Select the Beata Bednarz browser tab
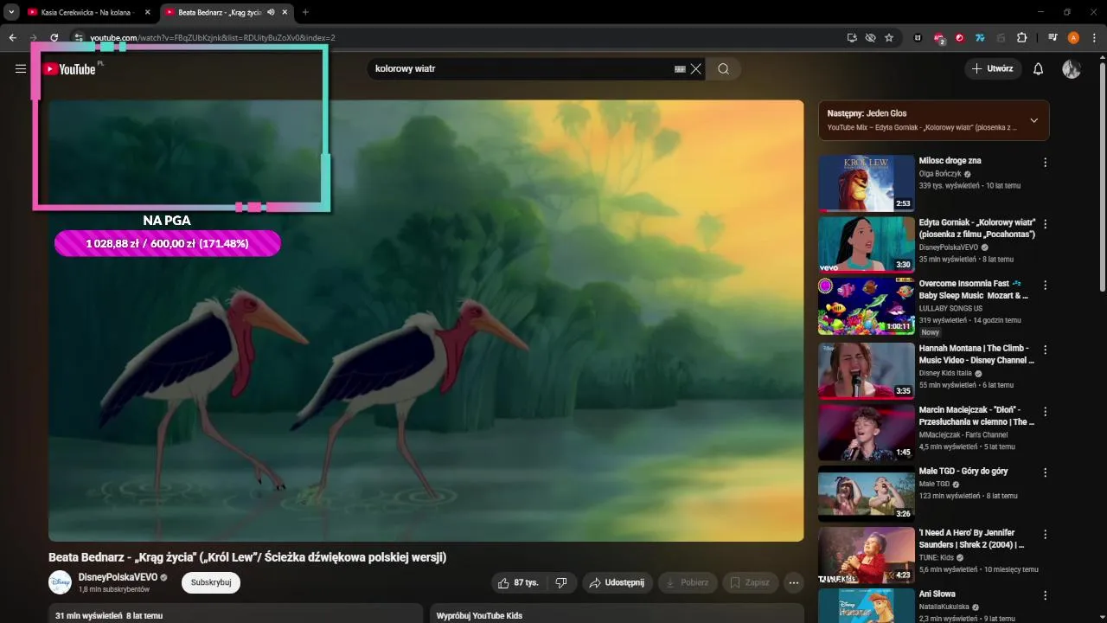The image size is (1107, 623). pyautogui.click(x=221, y=12)
